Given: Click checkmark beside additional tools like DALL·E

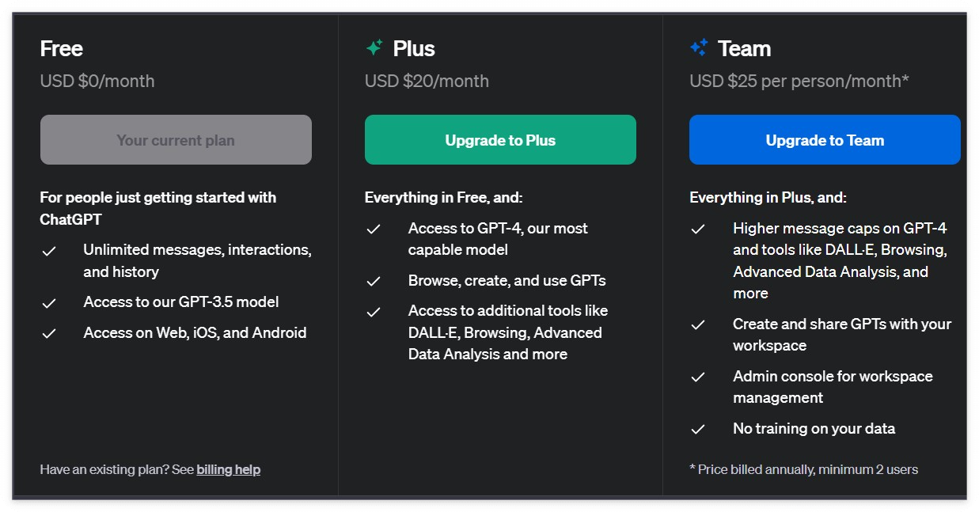Looking at the screenshot, I should [x=374, y=312].
